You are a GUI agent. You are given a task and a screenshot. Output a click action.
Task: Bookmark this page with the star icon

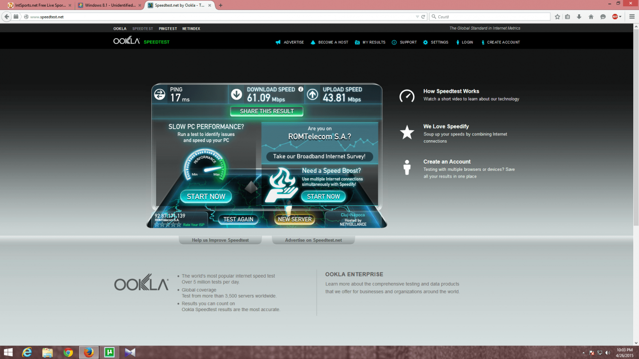(x=558, y=17)
